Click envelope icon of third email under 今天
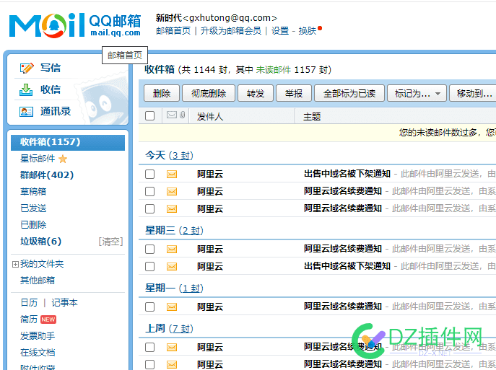This screenshot has height=370, width=496. coord(172,209)
